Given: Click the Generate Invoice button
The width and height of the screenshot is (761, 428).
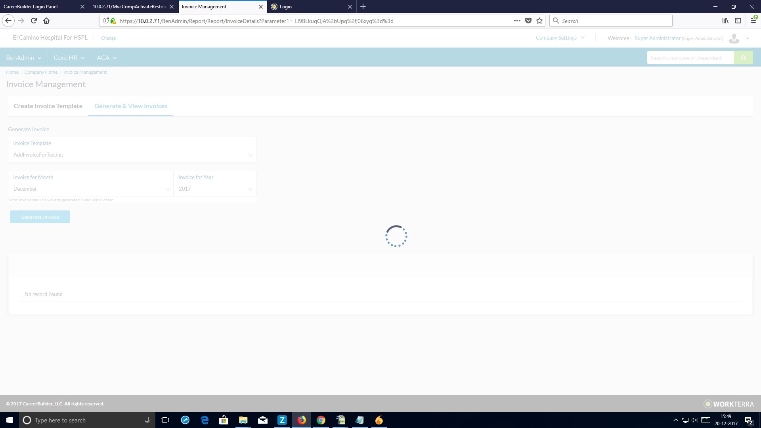Looking at the screenshot, I should coord(40,217).
